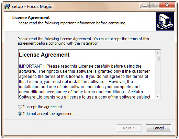Viewport: 179px width, 139px height.
Task: Click the scrollbar up arrow in the license box
Action: 158,53
